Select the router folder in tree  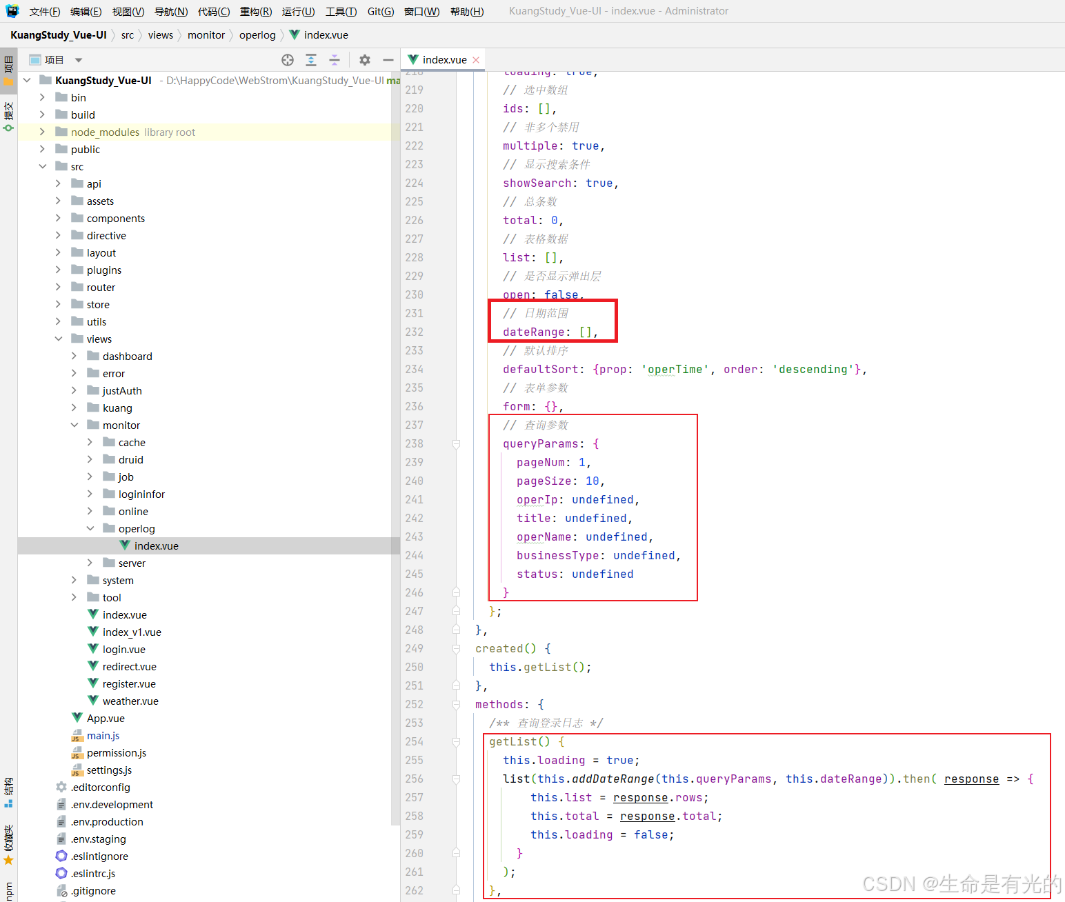93,288
